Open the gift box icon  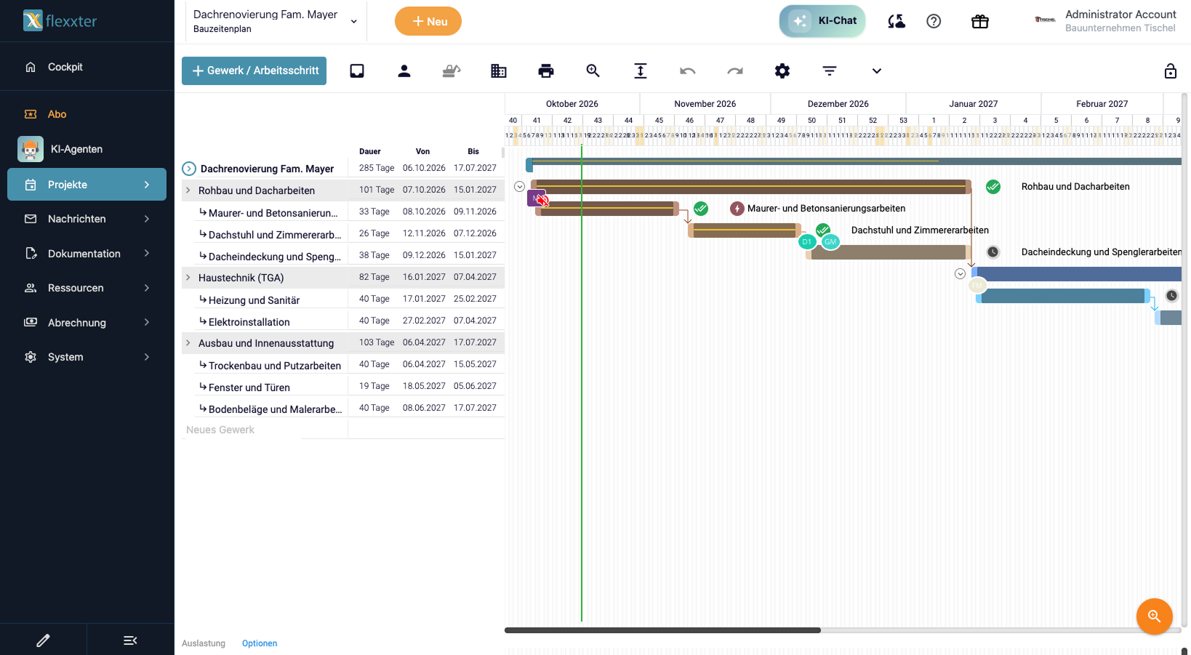pos(980,21)
